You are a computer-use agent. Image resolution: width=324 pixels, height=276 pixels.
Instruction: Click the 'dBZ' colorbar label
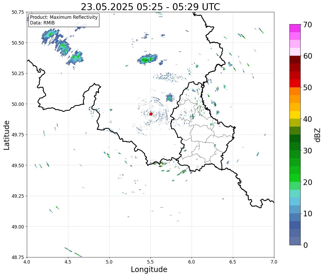tap(317, 135)
